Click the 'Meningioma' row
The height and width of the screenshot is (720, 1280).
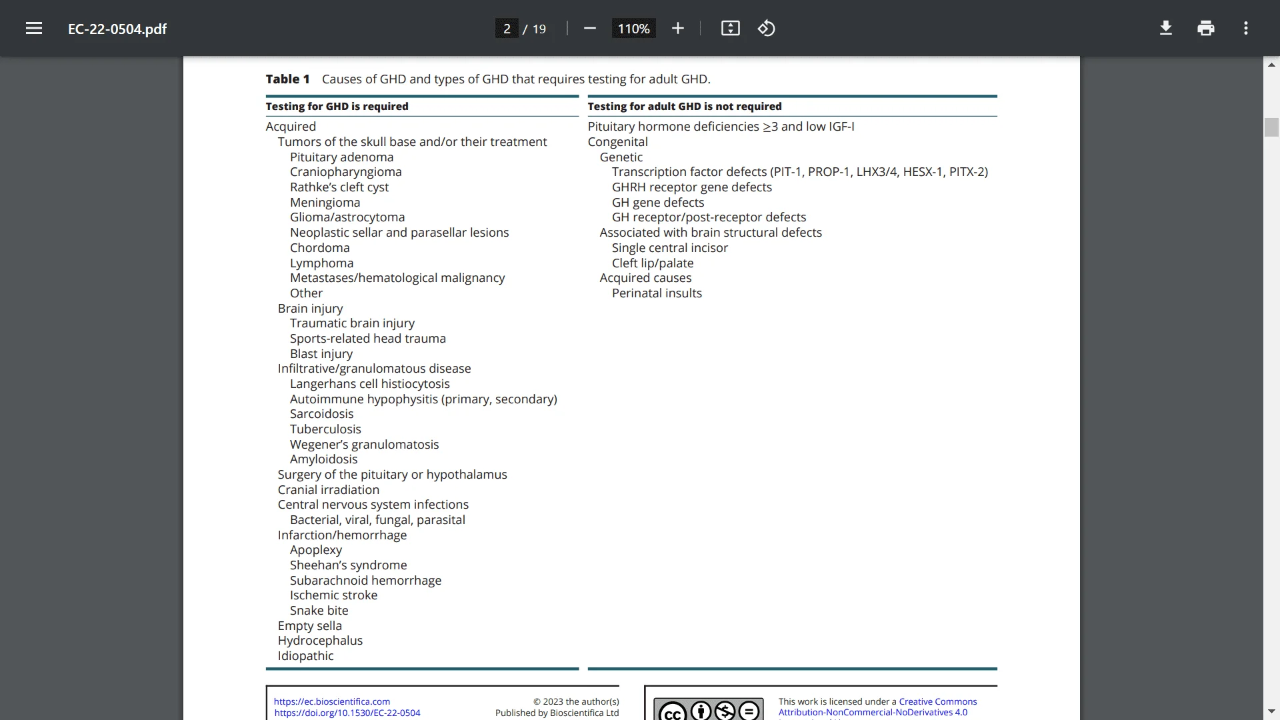[x=325, y=202]
